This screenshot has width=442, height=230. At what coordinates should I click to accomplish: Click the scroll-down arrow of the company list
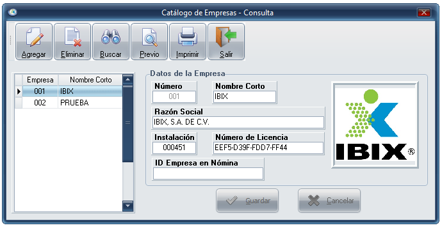pos(127,206)
